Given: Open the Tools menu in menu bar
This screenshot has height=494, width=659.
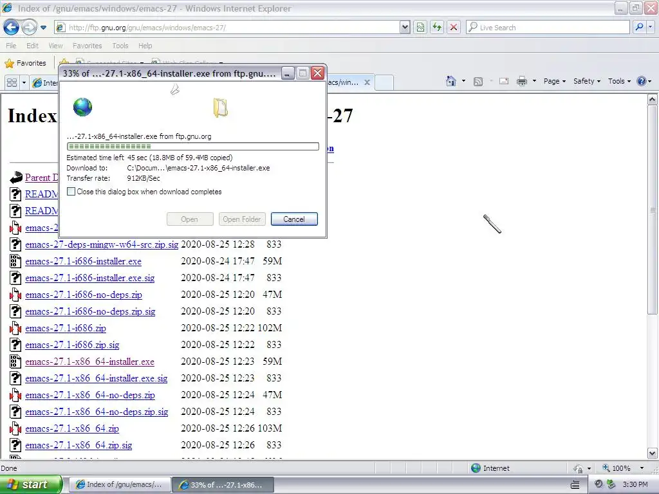Looking at the screenshot, I should coord(120,46).
